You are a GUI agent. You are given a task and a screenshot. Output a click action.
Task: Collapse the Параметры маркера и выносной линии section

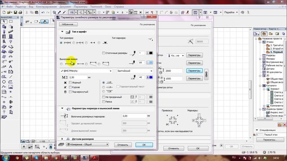click(x=62, y=108)
